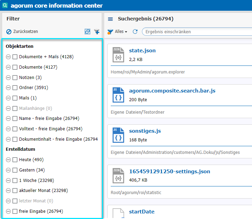Click the state.json file icon
The width and height of the screenshot is (252, 219).
click(118, 55)
